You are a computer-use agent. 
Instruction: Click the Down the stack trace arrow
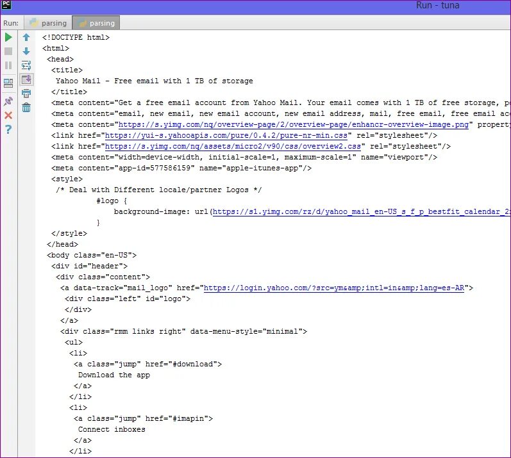click(26, 51)
